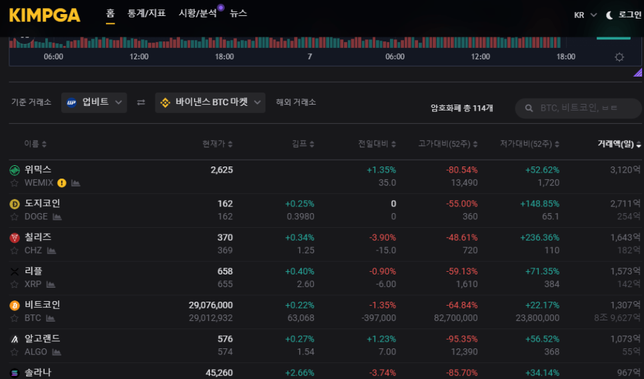Click the chart volume bars area
Screen dimensions: 644x379
(x=285, y=43)
